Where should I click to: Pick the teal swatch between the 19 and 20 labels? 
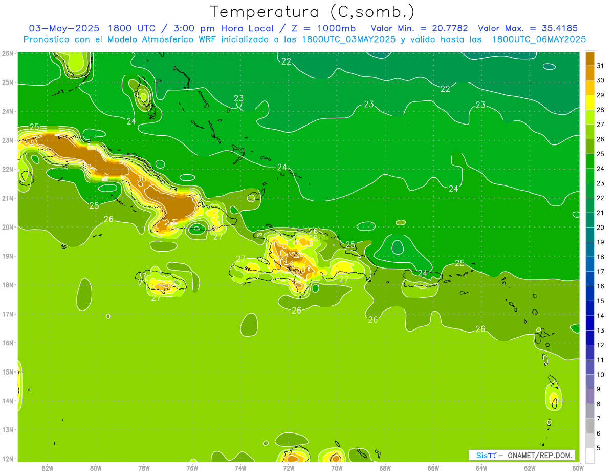pyautogui.click(x=590, y=235)
